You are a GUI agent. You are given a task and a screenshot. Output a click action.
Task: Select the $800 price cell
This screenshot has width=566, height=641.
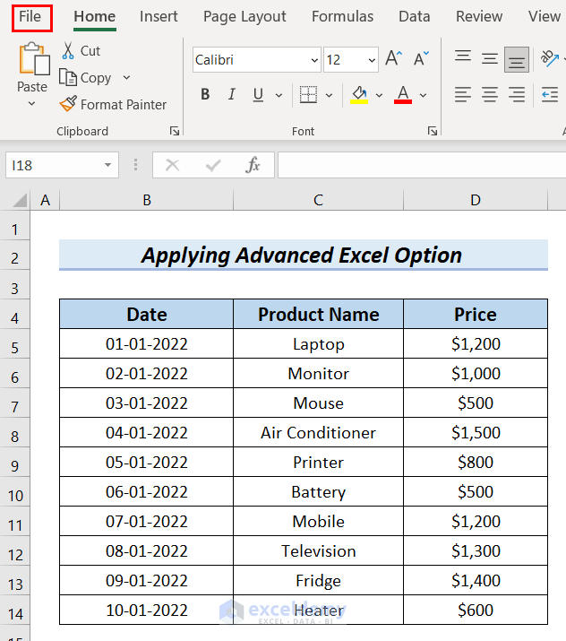pos(476,462)
